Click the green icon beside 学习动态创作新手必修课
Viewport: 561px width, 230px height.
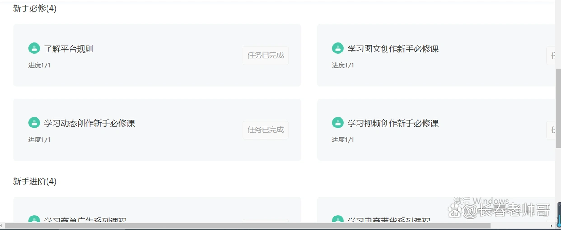(x=34, y=123)
